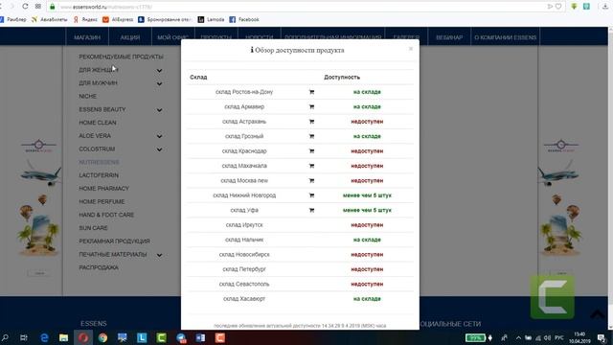The width and height of the screenshot is (613, 345).
Task: Reload the page with browser refresh icon
Action: coord(25,7)
